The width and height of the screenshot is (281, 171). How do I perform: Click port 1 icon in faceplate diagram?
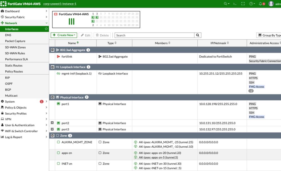(x=93, y=17)
